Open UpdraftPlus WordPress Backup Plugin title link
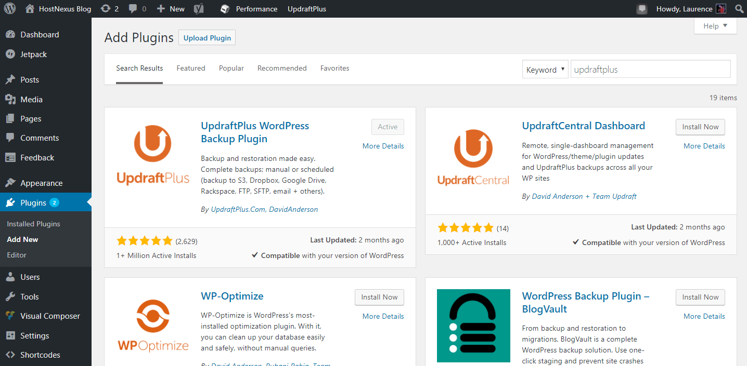Viewport: 747px width, 366px height. pyautogui.click(x=255, y=132)
